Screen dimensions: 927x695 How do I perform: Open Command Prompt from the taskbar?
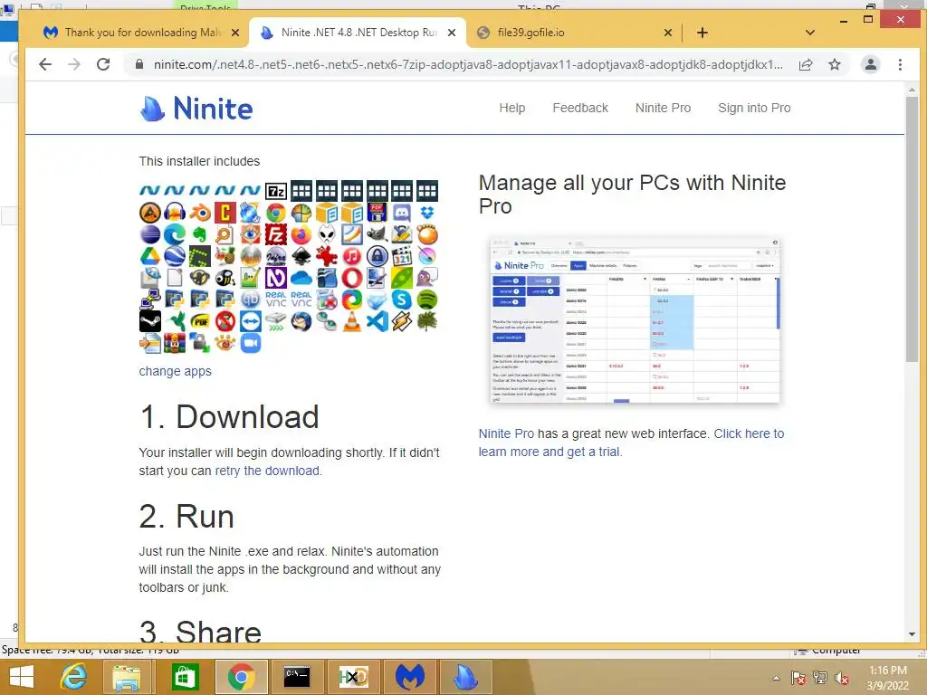297,677
